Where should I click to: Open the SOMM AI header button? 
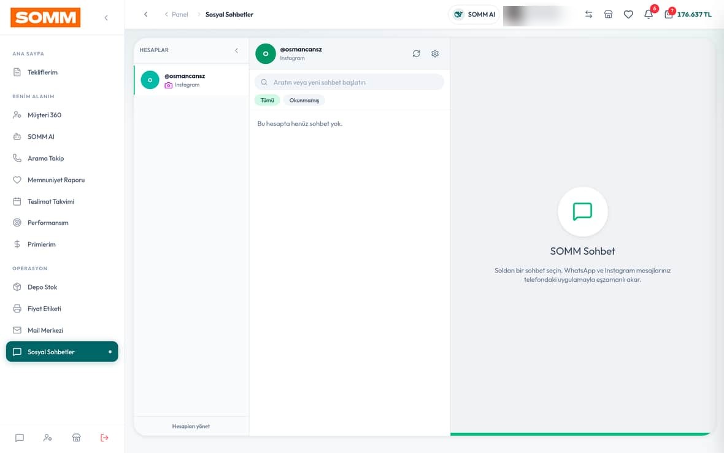pyautogui.click(x=474, y=14)
